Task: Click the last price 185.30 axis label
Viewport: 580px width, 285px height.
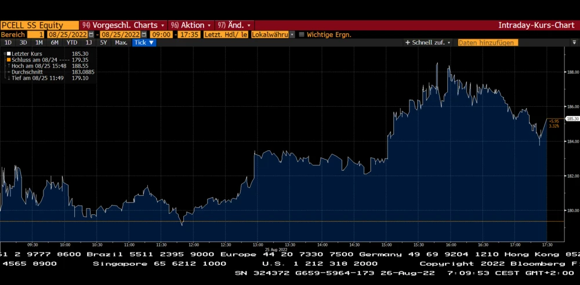Action: point(572,118)
